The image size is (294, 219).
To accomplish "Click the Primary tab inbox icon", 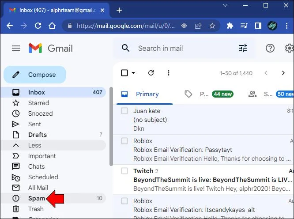I will coord(124,94).
